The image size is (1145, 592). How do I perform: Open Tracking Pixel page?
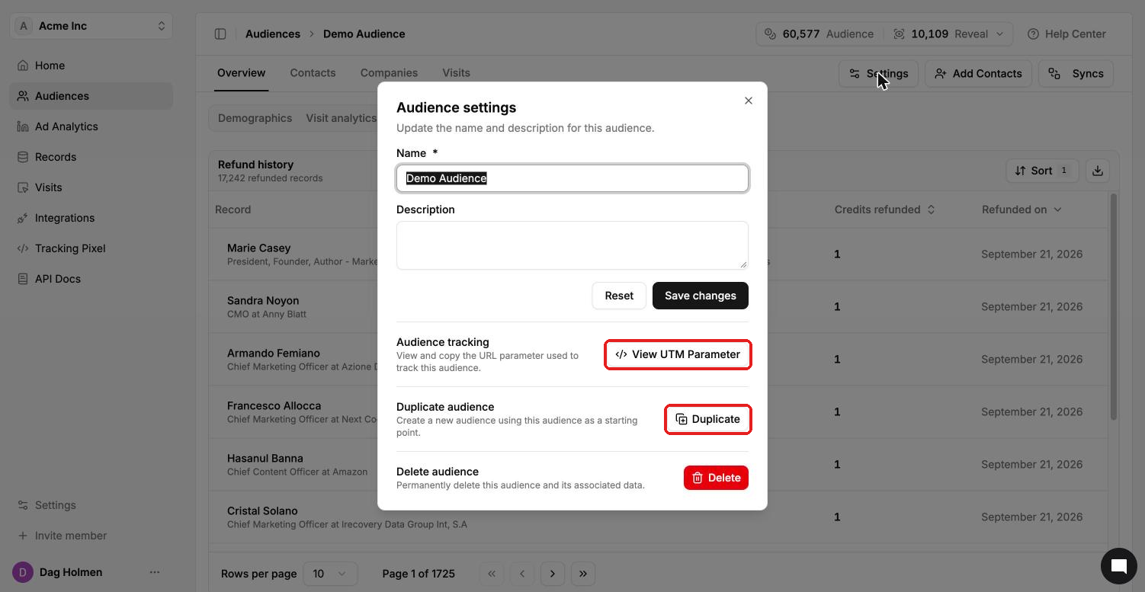(x=91, y=248)
